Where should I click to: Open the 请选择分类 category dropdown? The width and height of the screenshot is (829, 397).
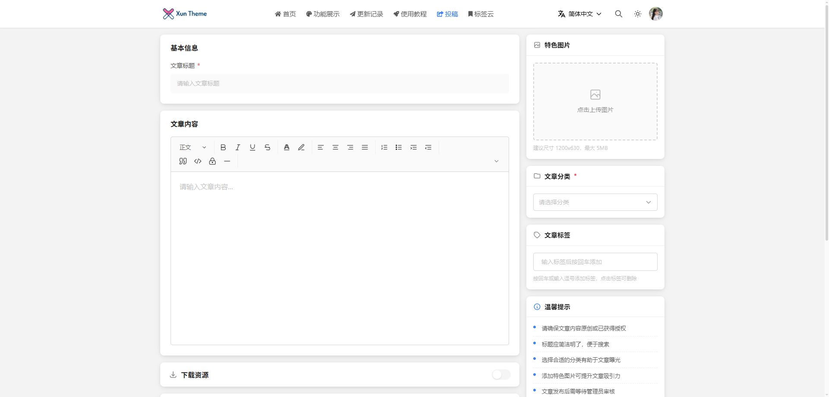tap(595, 202)
